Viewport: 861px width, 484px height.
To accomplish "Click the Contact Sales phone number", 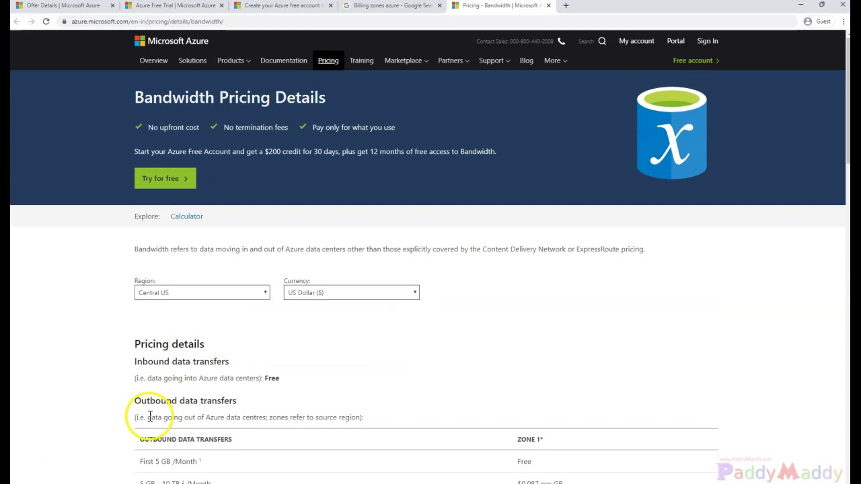I will click(x=531, y=42).
